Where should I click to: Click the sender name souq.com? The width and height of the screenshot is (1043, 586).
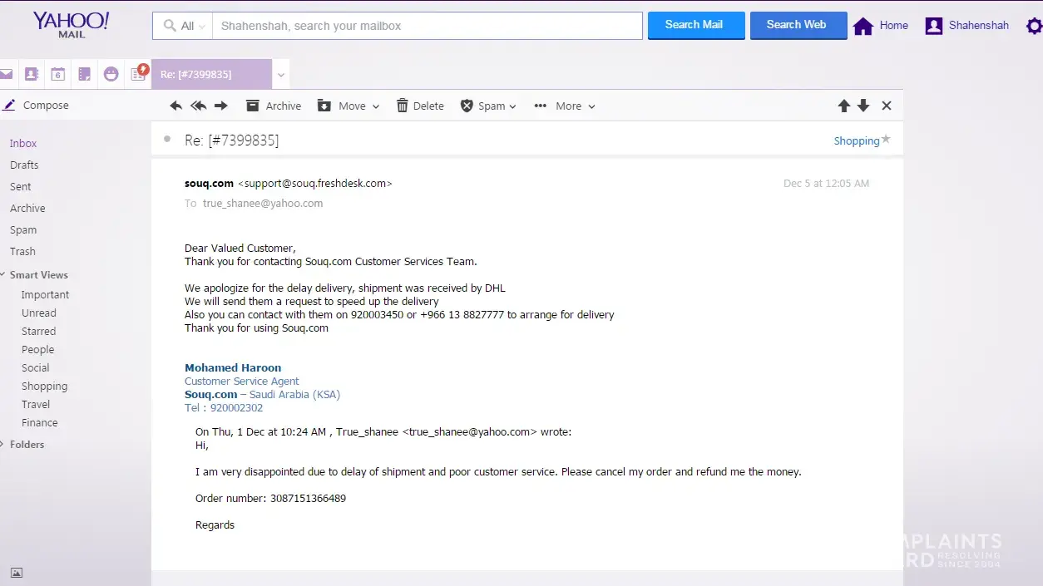[209, 183]
